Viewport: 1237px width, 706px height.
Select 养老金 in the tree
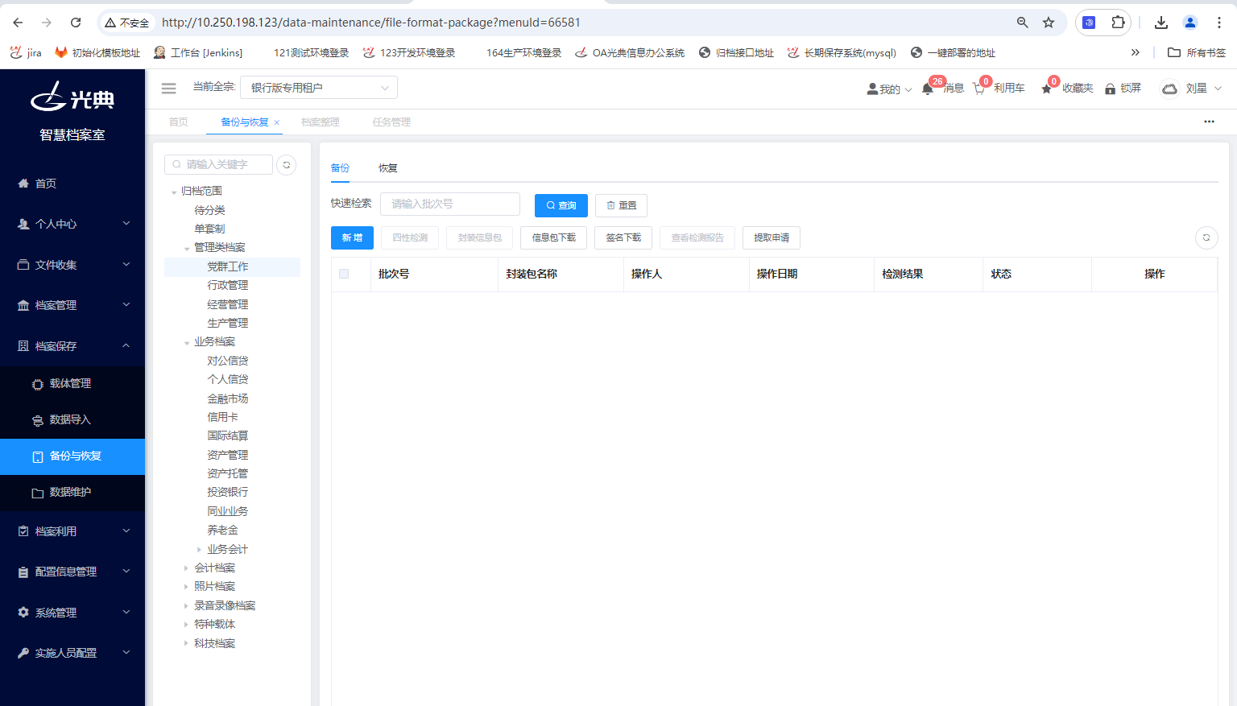[222, 531]
